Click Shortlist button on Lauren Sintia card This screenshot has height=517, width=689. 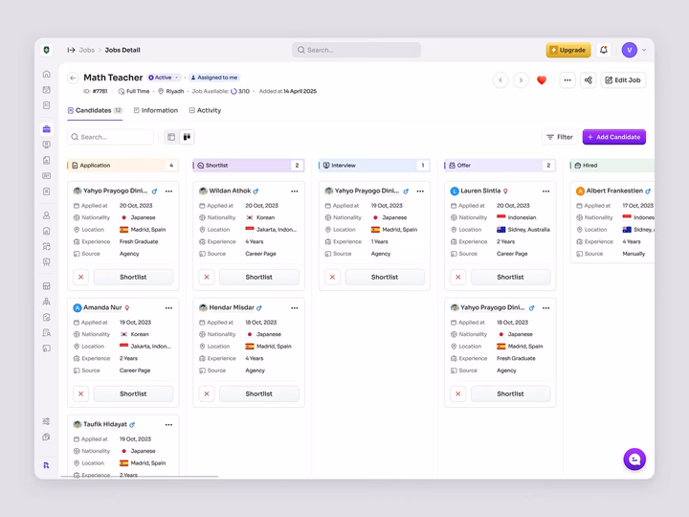510,277
